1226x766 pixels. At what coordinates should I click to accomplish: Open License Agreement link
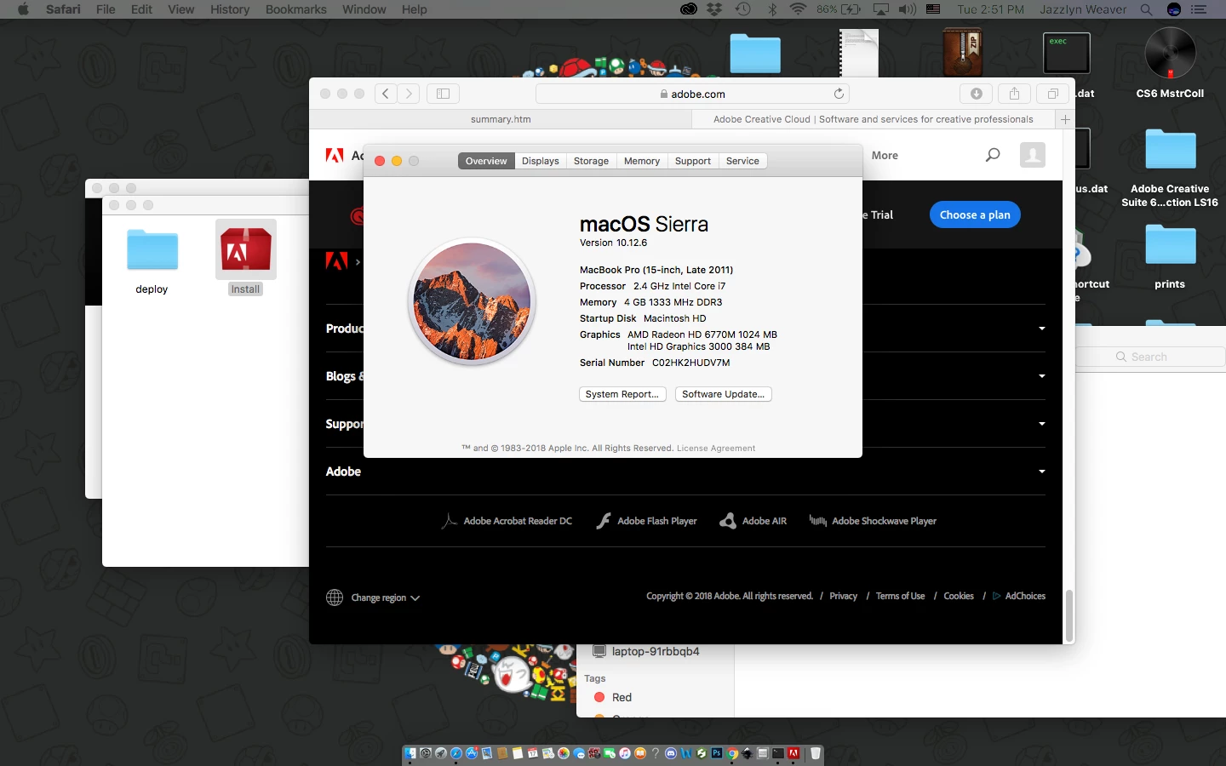[x=716, y=449]
